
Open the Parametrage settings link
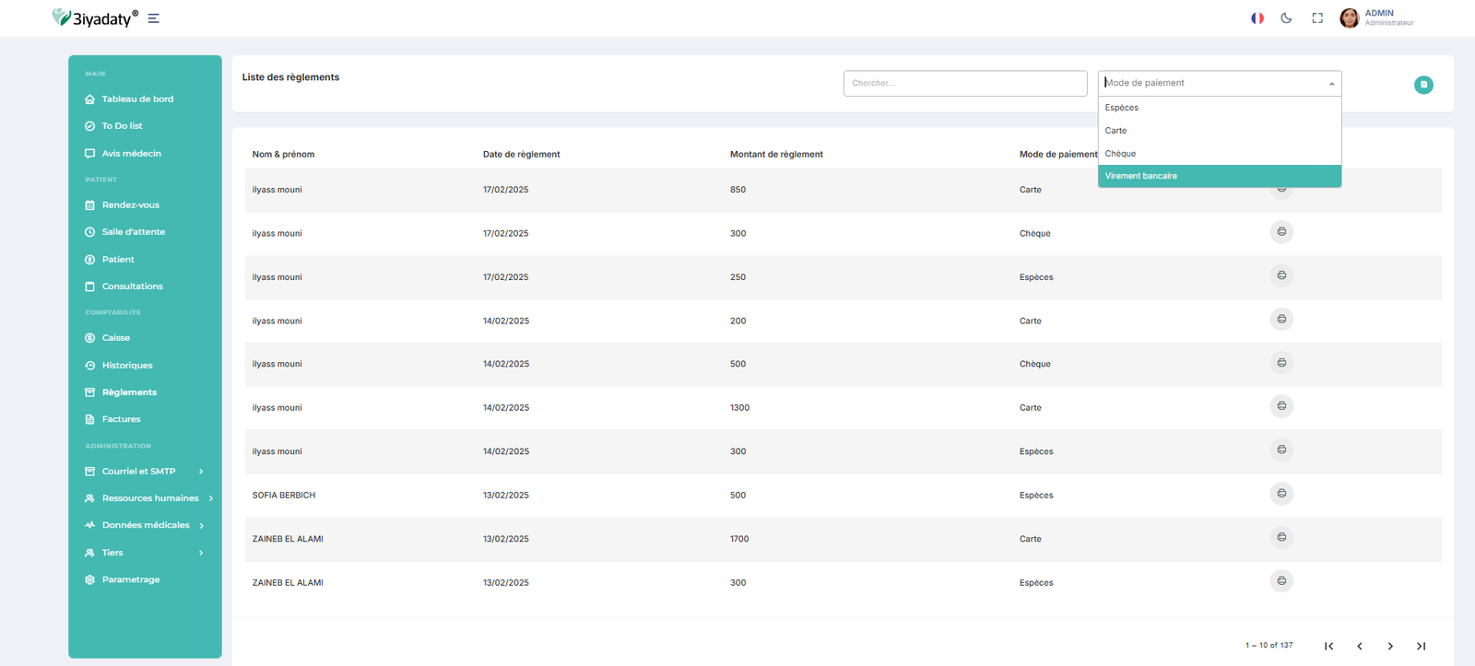[x=130, y=579]
